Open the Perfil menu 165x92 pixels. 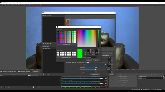(16, 5)
